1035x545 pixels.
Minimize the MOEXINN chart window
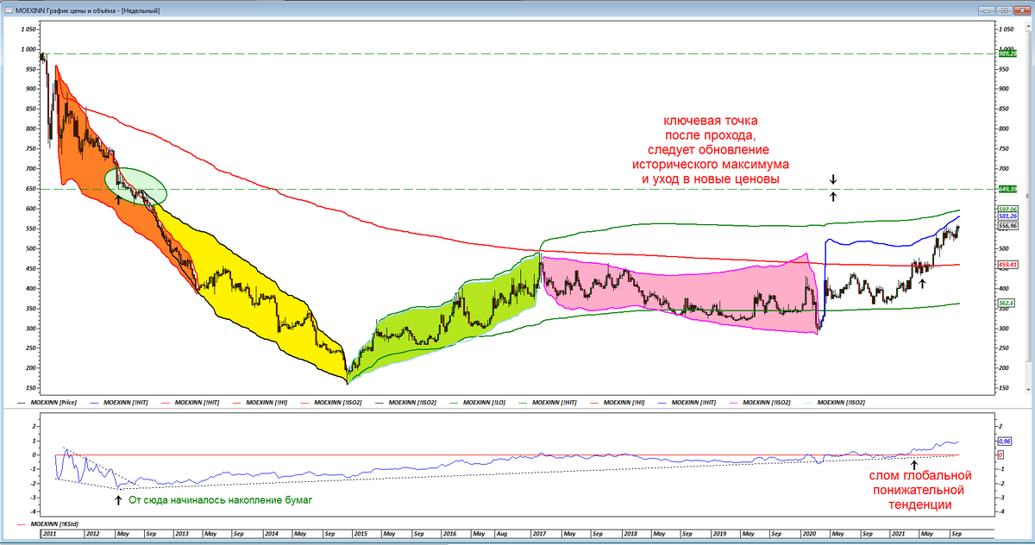coord(986,9)
